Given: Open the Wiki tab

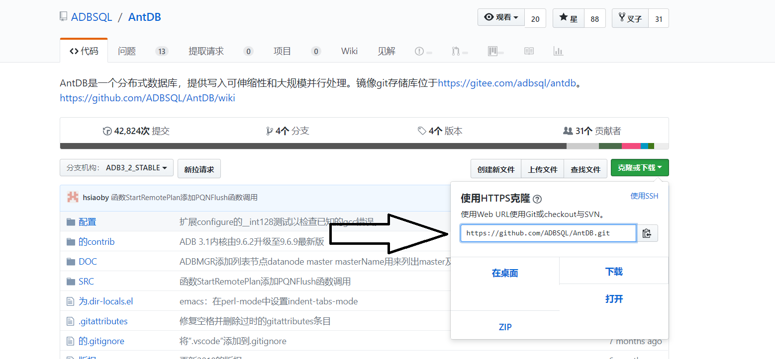Looking at the screenshot, I should click(x=349, y=51).
